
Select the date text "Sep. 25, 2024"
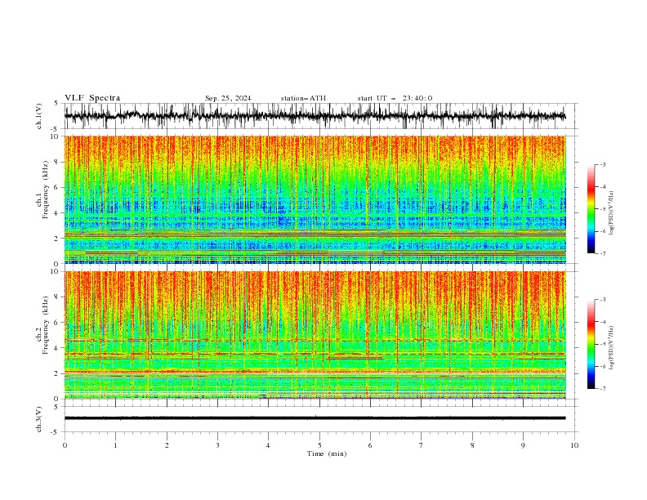(228, 98)
